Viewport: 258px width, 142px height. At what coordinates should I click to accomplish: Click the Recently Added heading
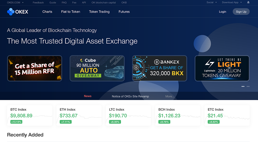tap(25, 135)
